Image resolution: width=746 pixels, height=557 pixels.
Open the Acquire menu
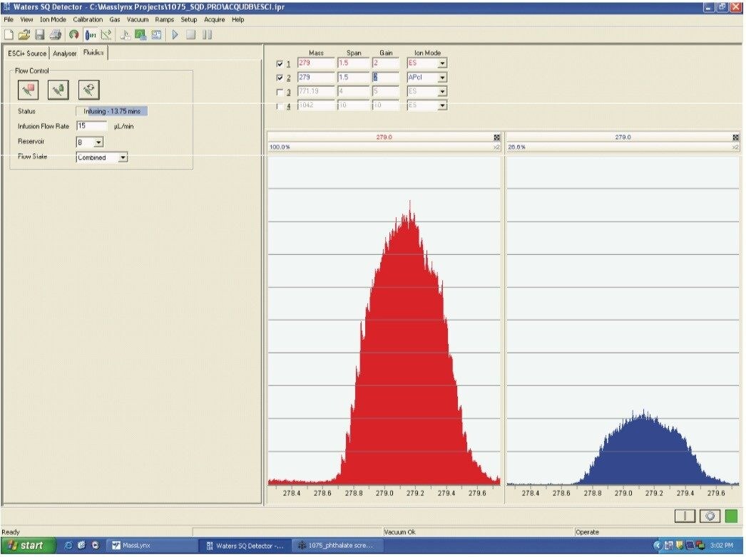point(214,19)
